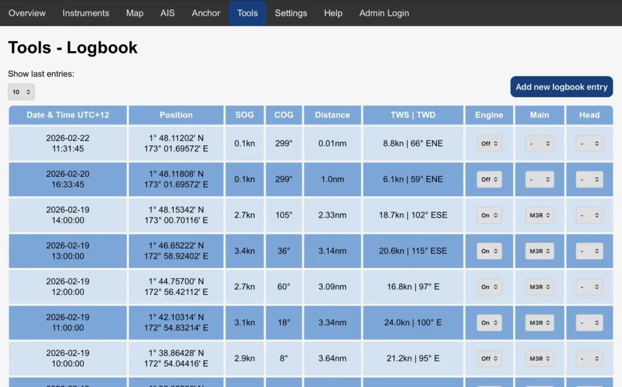Open the Admin Login page
622x387 pixels.
[x=384, y=13]
